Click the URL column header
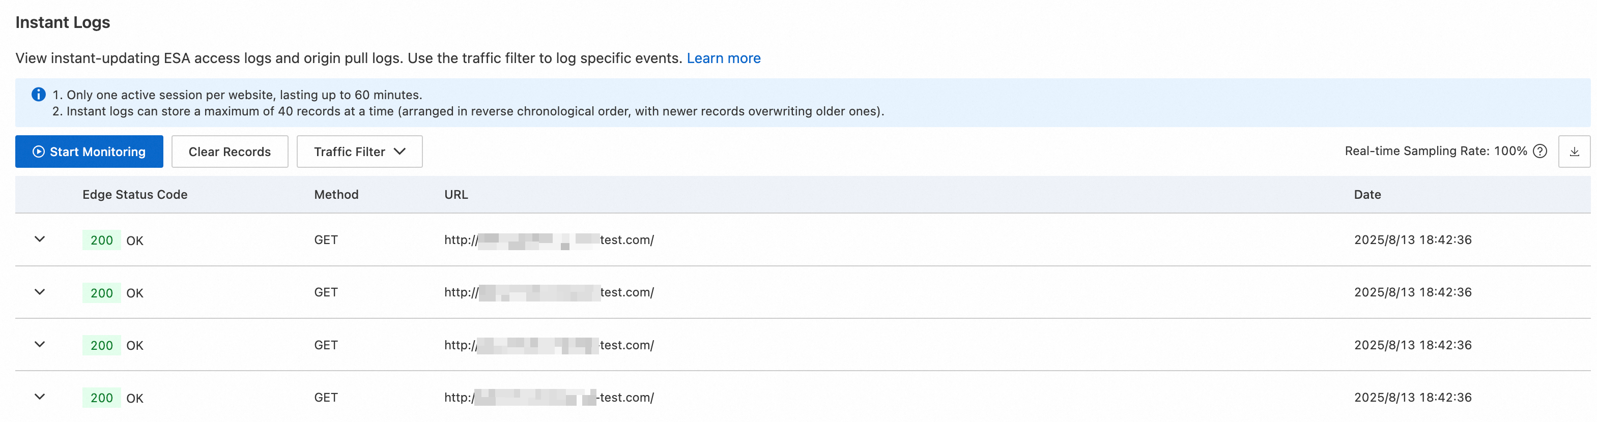Image resolution: width=1597 pixels, height=422 pixels. (455, 195)
